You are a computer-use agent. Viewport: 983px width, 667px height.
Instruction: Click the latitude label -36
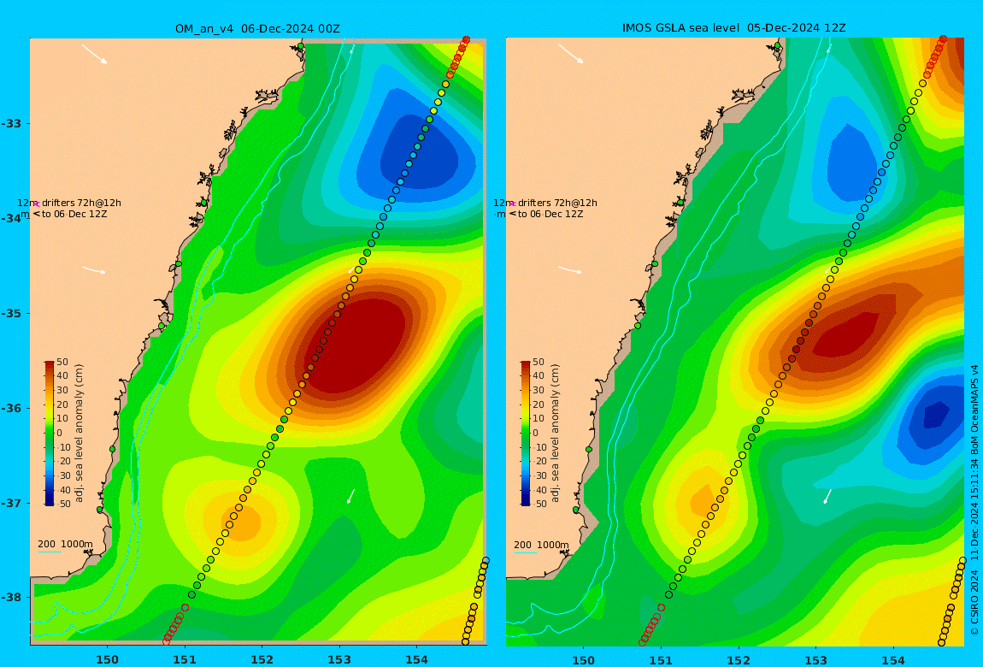click(13, 408)
